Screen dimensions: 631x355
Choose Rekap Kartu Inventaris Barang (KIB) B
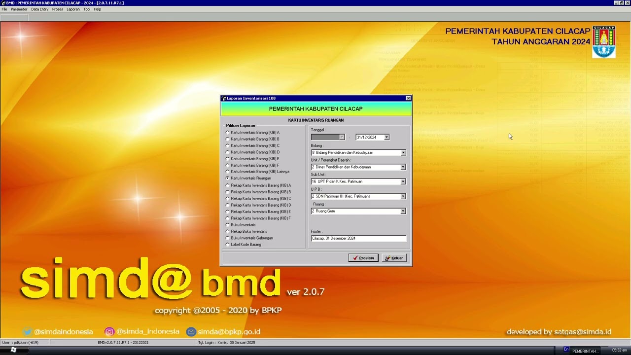(x=258, y=192)
